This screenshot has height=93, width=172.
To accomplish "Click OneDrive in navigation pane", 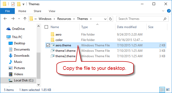I will point(18,29).
